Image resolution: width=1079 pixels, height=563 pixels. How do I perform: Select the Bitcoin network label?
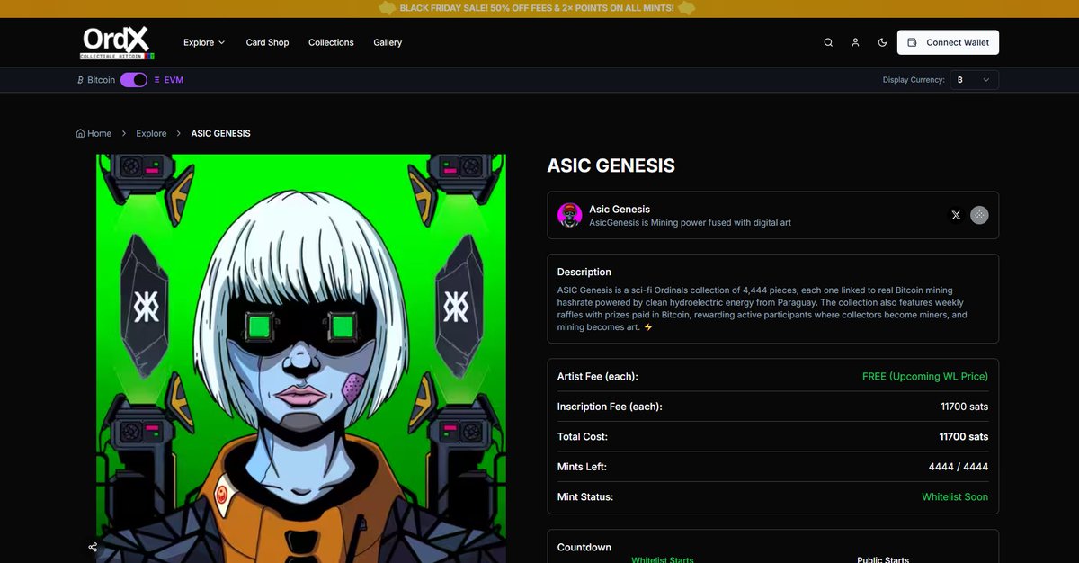101,80
